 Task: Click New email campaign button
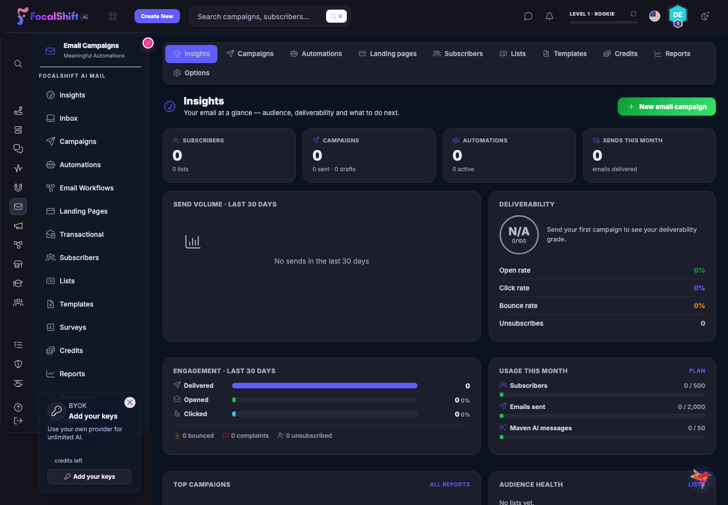coord(666,107)
